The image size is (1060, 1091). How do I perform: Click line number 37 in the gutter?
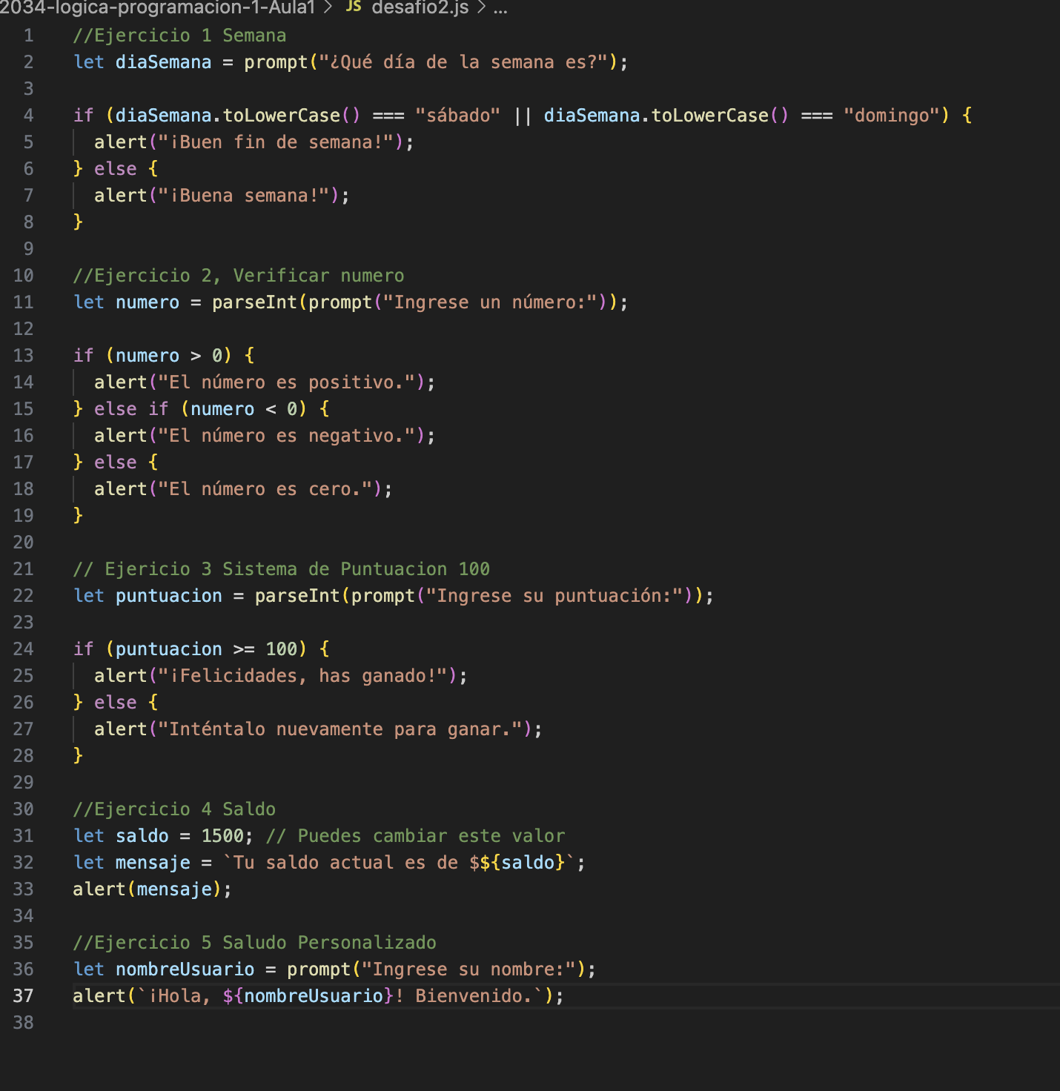point(23,996)
